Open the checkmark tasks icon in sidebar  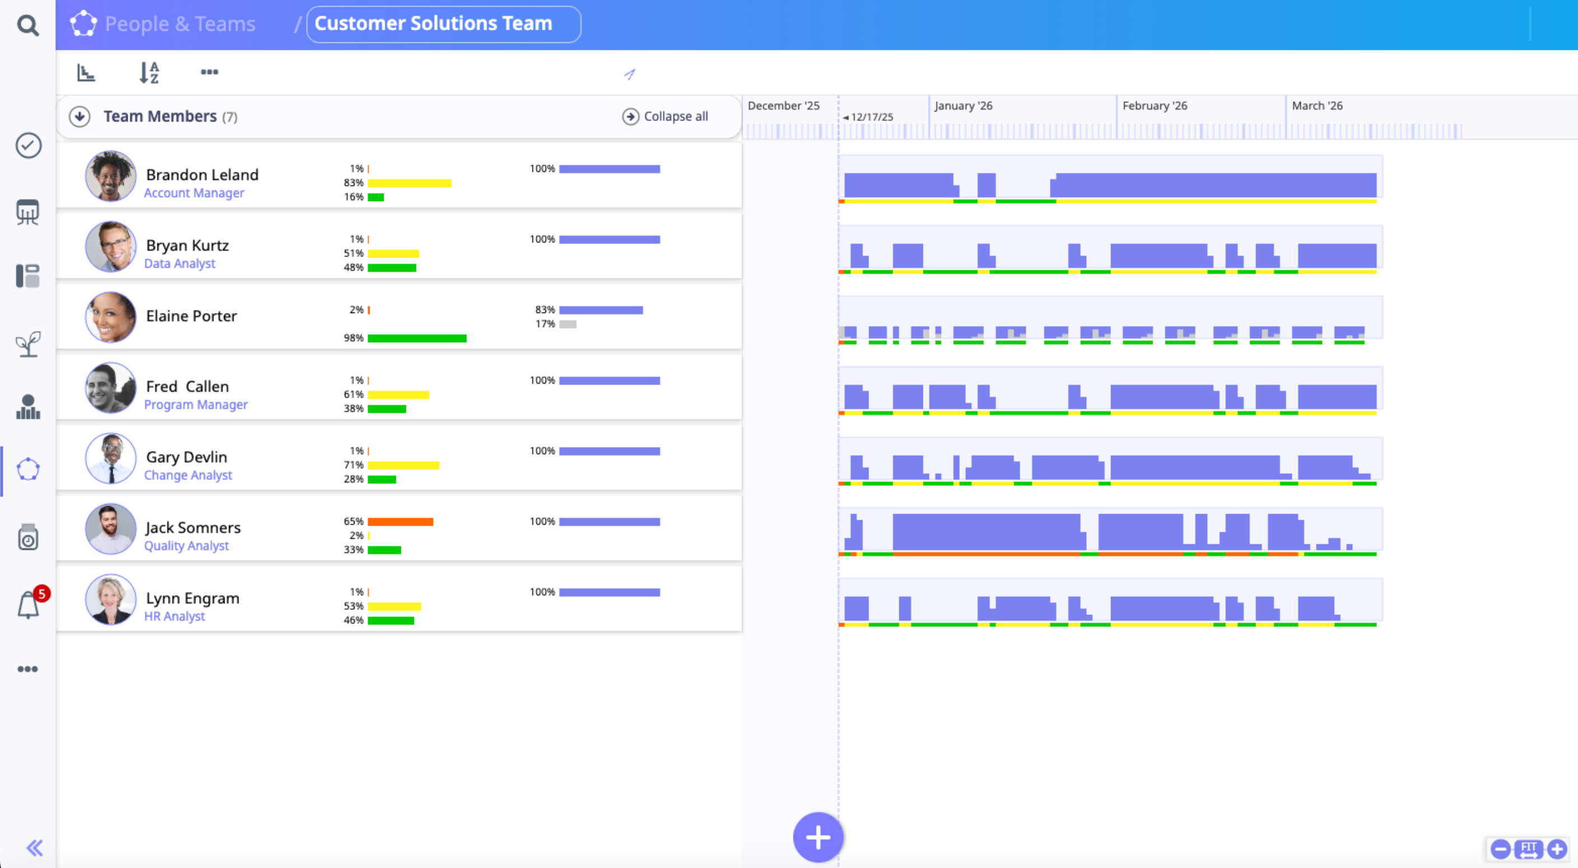(28, 146)
